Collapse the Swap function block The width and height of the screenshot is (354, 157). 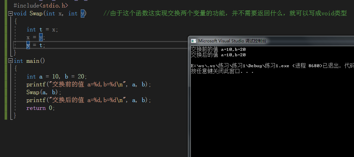[x=10, y=14]
